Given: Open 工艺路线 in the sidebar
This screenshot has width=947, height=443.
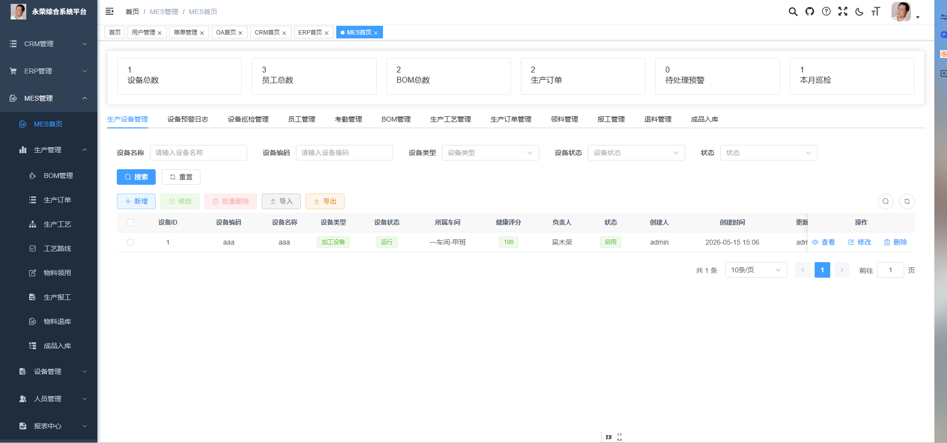Looking at the screenshot, I should coord(49,248).
